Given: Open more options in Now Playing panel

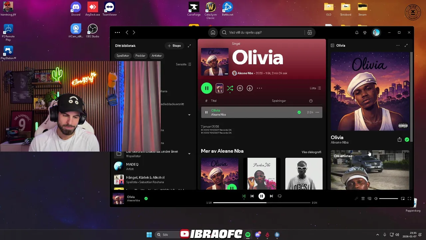Looking at the screenshot, I should click(x=398, y=45).
